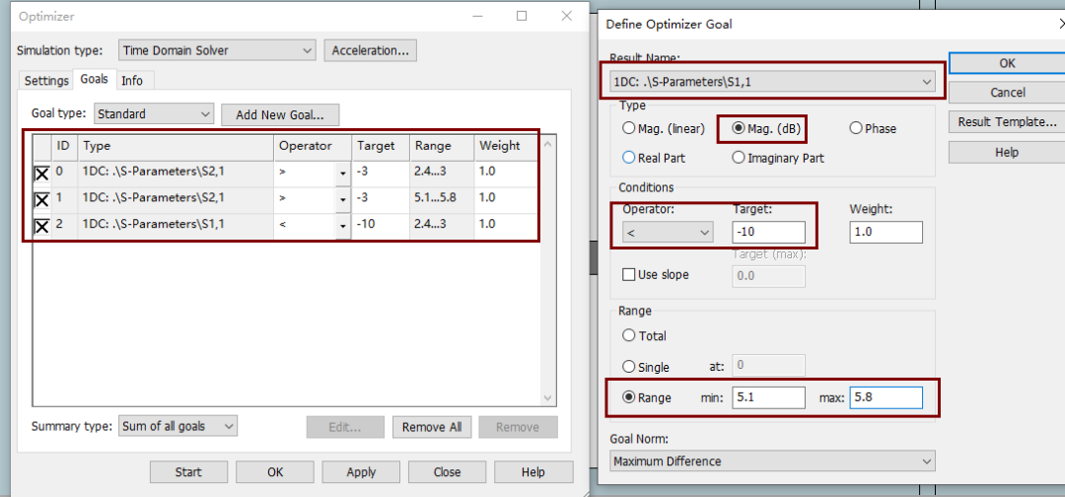This screenshot has width=1065, height=497.
Task: Click the Close button in Optimizer
Action: (x=447, y=472)
